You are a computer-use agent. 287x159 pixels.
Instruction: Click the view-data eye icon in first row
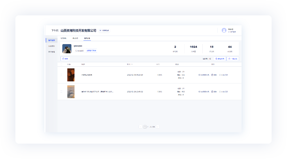click(x=200, y=75)
